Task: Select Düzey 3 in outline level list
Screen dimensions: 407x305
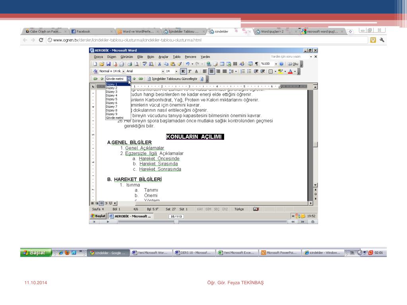Action: click(x=118, y=92)
